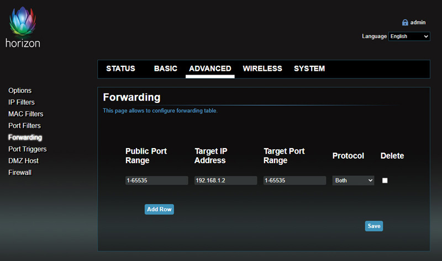442x261 pixels.
Task: Open the BASIC tab
Action: pyautogui.click(x=165, y=69)
